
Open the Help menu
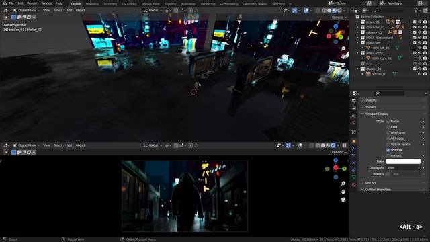point(60,3)
